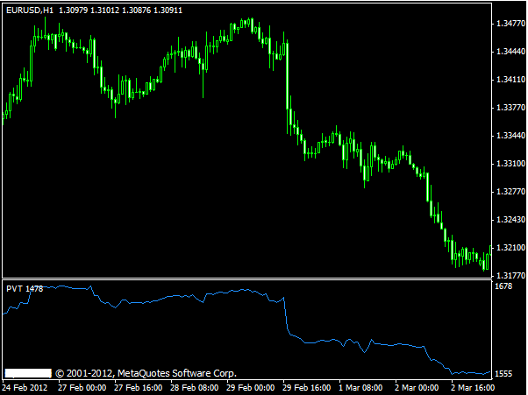Click the EURUSD,H1 chart title text
Screen dimensions: 528x395
point(30,11)
